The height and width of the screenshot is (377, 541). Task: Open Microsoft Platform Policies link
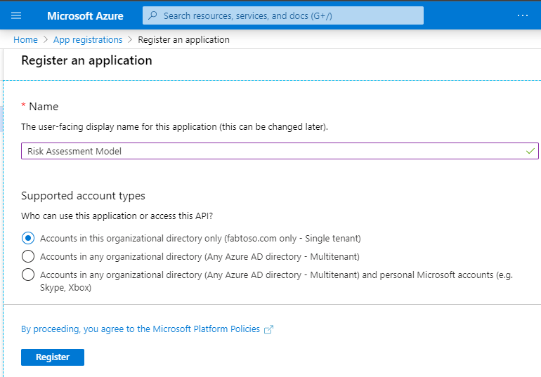pos(141,329)
